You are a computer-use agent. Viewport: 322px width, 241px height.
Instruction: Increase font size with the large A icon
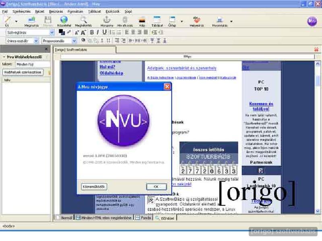click(83, 33)
